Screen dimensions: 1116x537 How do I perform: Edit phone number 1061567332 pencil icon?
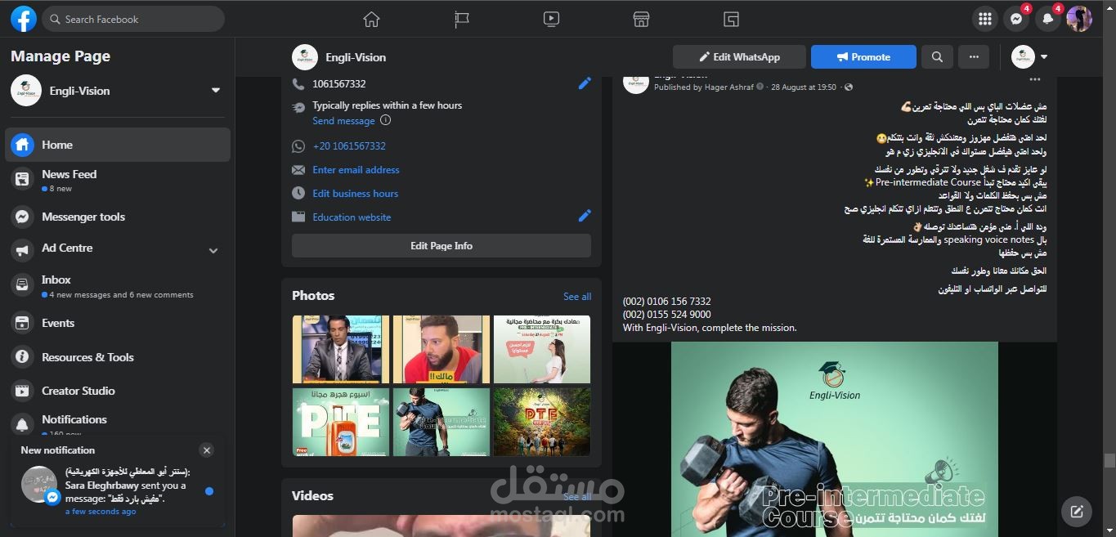(585, 83)
